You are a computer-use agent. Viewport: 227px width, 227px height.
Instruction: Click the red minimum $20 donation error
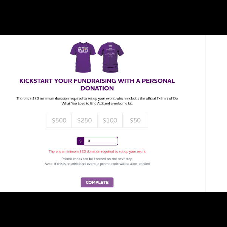97,151
